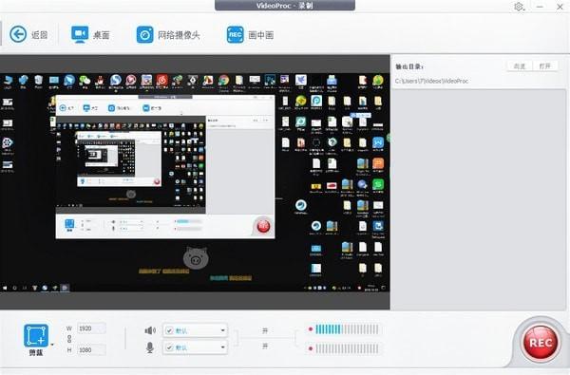Click the empty recorded files list panel
The height and width of the screenshot is (375, 570).
[479, 199]
